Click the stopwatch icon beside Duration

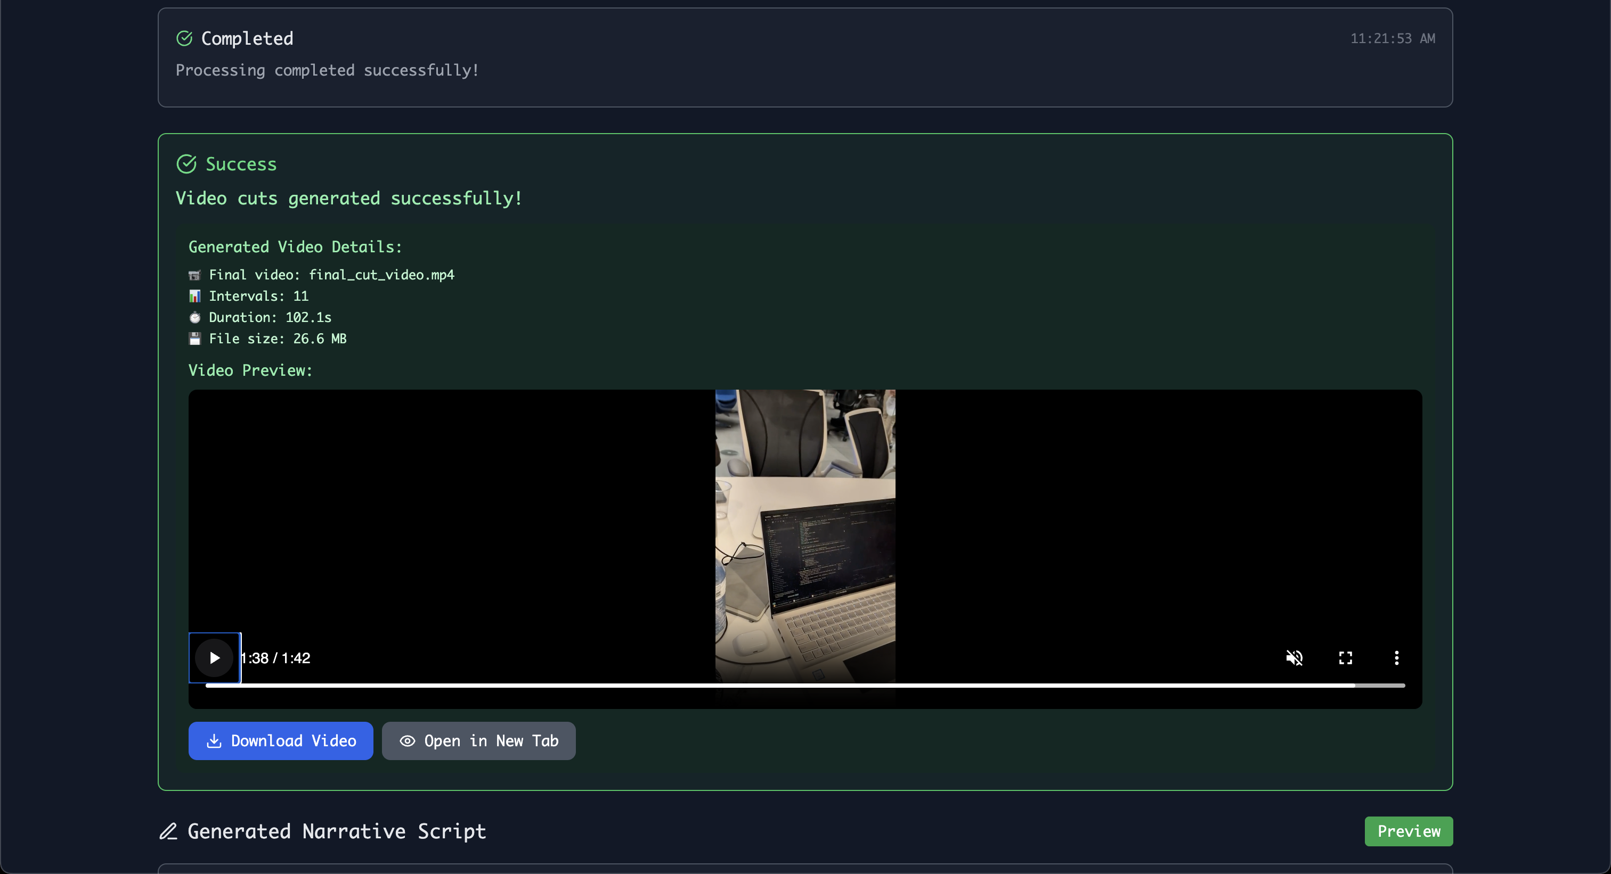pos(194,317)
